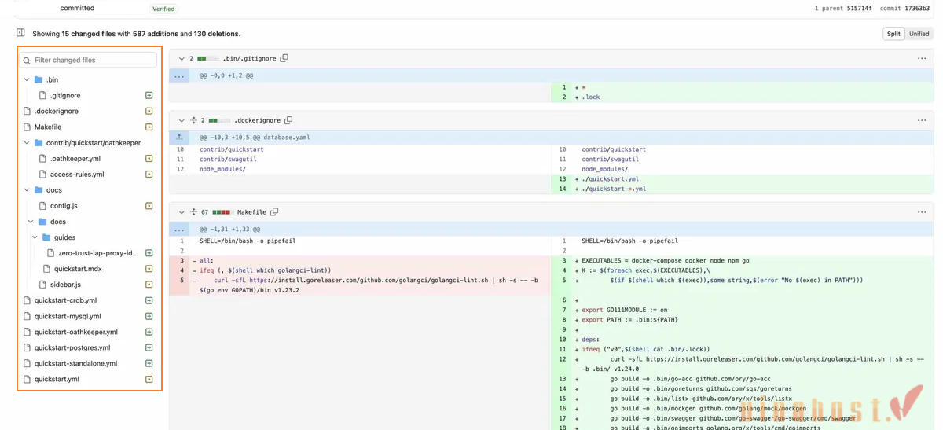Copy the .dockerignore file path icon
This screenshot has width=943, height=430.
pyautogui.click(x=288, y=120)
